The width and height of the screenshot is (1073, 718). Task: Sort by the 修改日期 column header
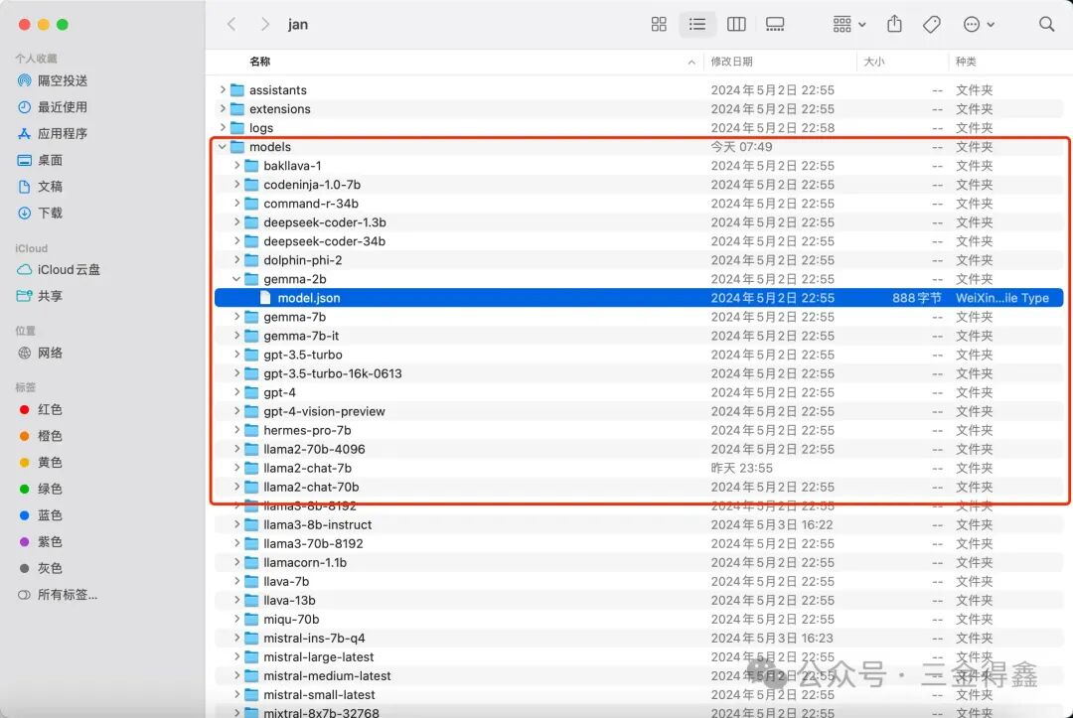pos(732,62)
